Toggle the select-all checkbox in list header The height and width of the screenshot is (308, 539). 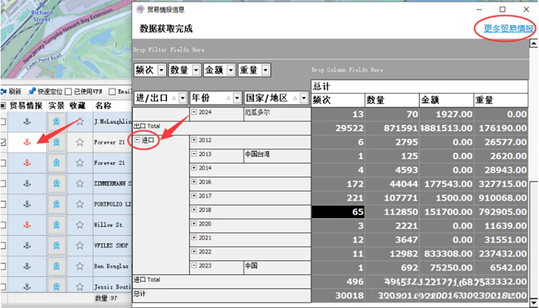click(x=3, y=105)
